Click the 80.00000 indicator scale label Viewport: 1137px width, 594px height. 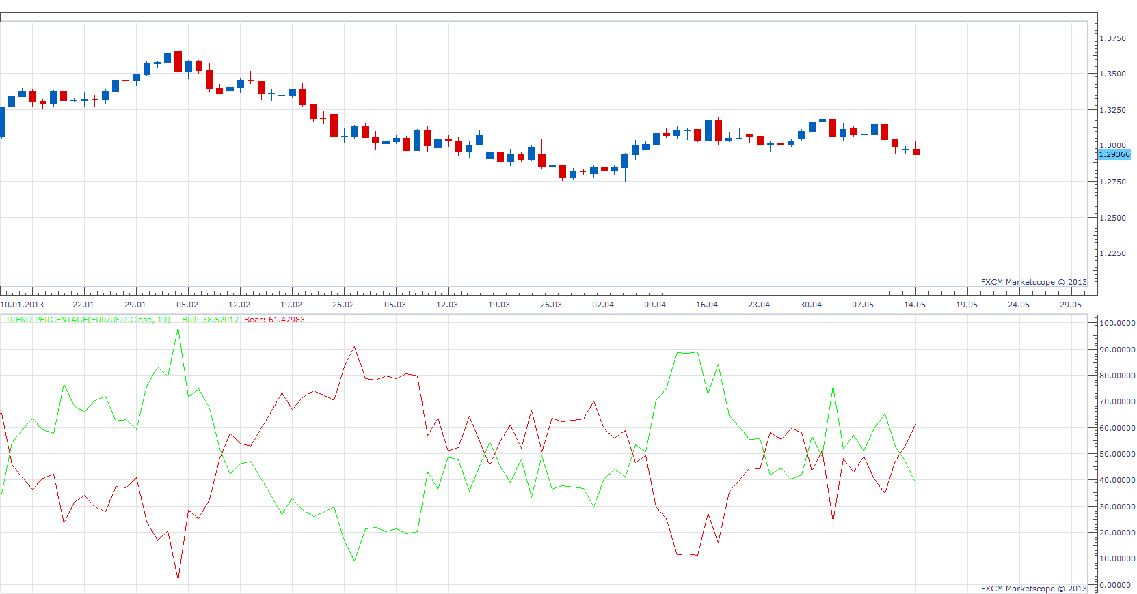click(1117, 376)
